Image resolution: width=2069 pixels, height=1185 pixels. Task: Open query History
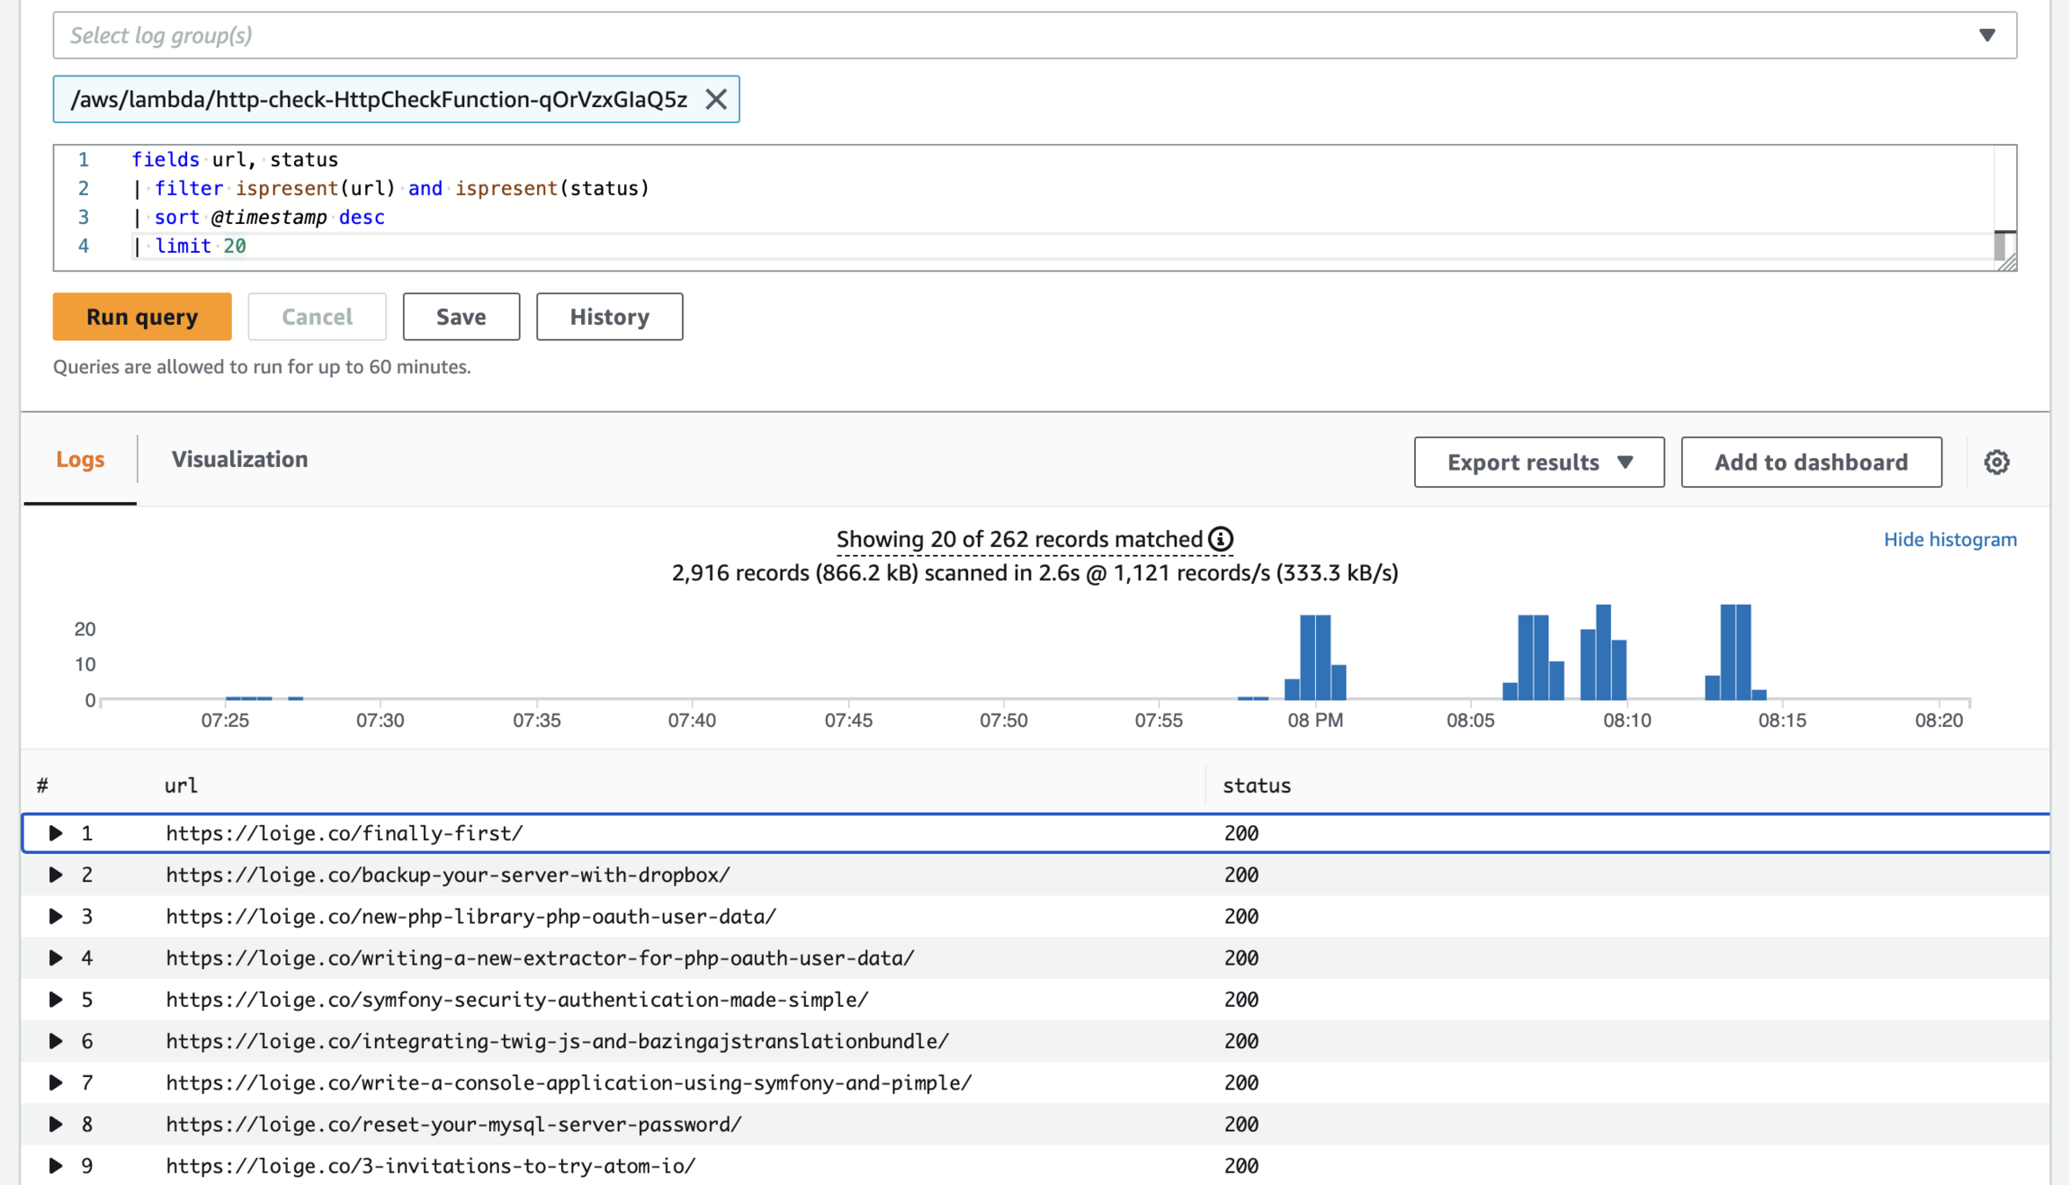coord(608,317)
